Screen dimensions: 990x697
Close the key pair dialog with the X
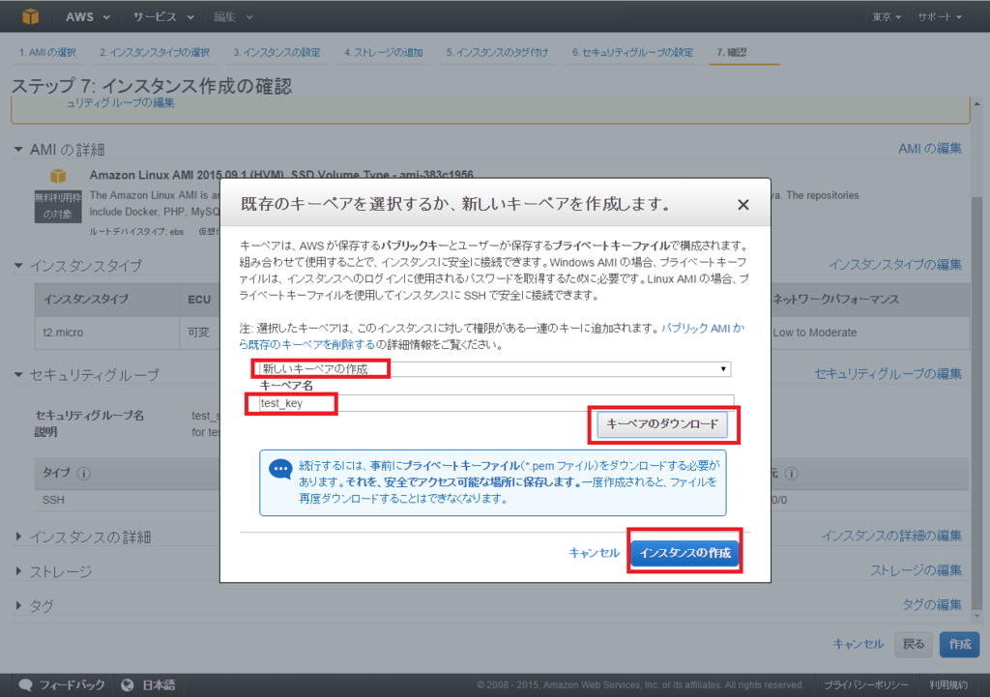click(x=742, y=204)
